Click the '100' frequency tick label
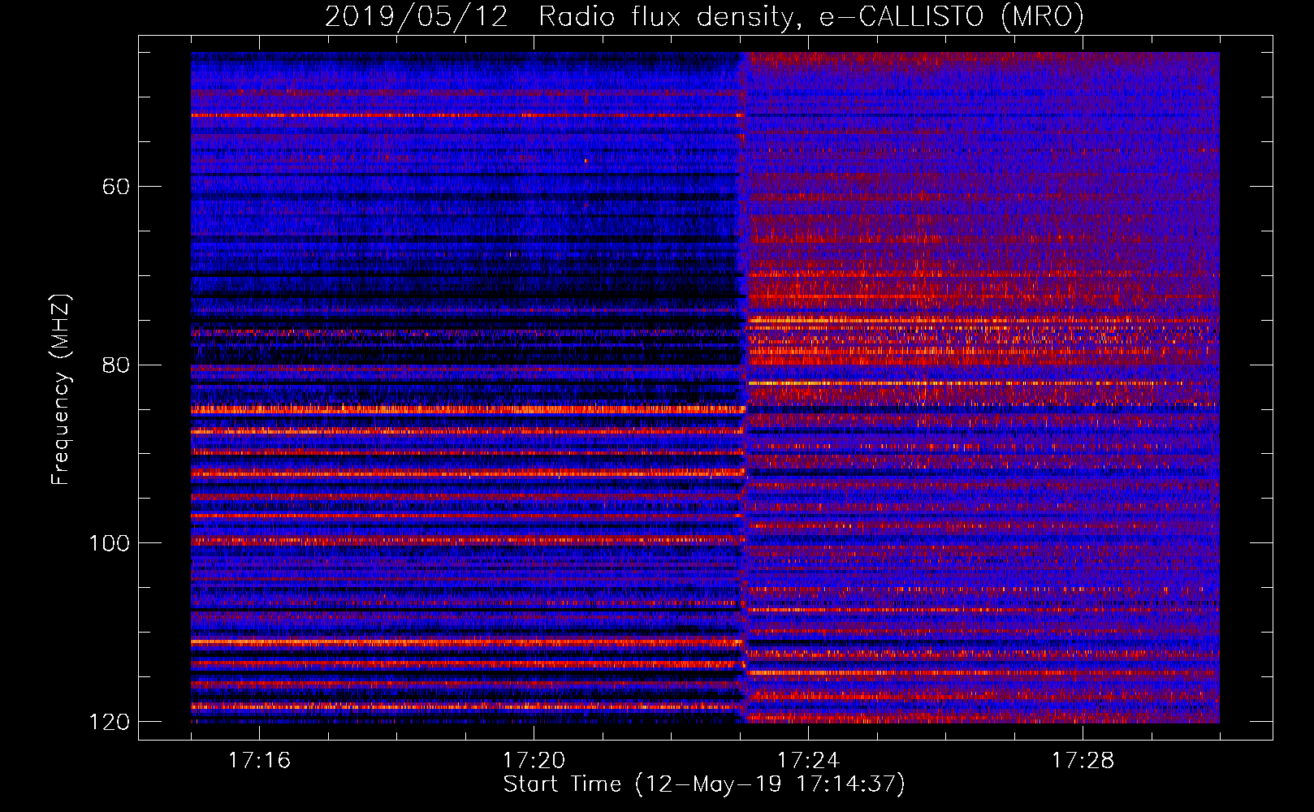Screen dimensions: 1314x812 (x=109, y=543)
